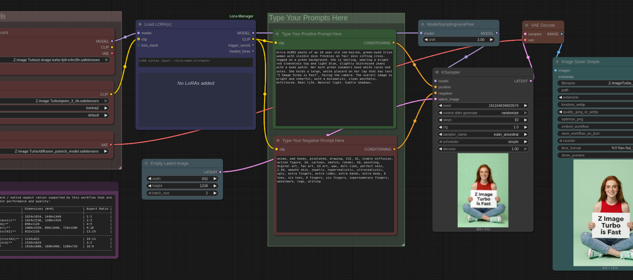Click the positive input port on KSampler
Image resolution: width=633 pixels, height=280 pixels.
click(435, 87)
